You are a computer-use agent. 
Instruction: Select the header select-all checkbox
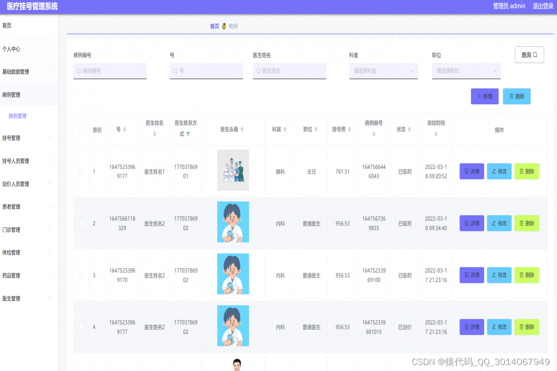click(x=82, y=130)
